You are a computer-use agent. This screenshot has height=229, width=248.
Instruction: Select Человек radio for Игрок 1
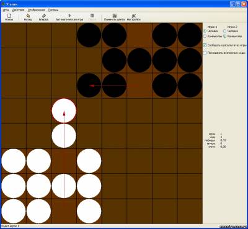click(205, 31)
